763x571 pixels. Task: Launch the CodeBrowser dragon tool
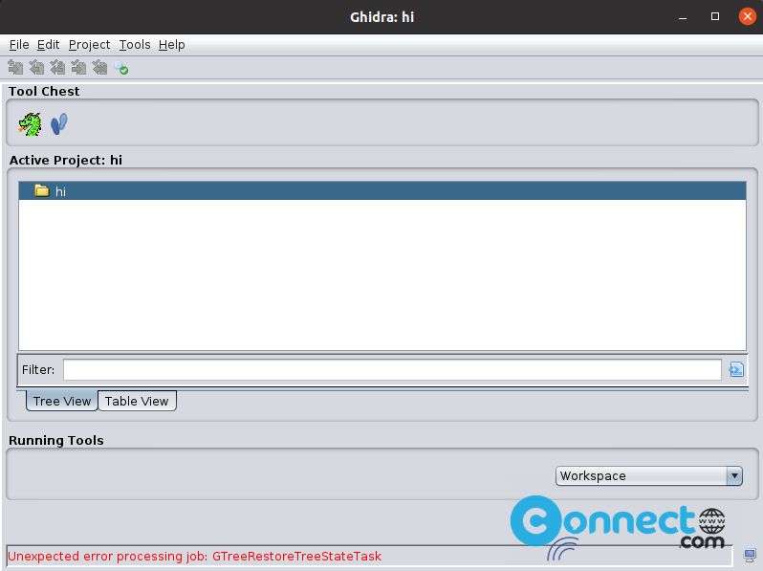(x=31, y=124)
